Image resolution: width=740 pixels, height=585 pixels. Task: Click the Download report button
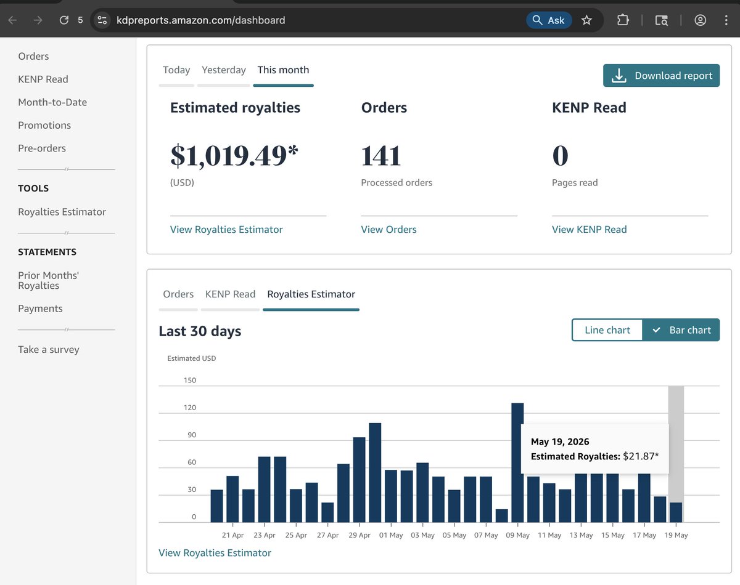coord(661,76)
